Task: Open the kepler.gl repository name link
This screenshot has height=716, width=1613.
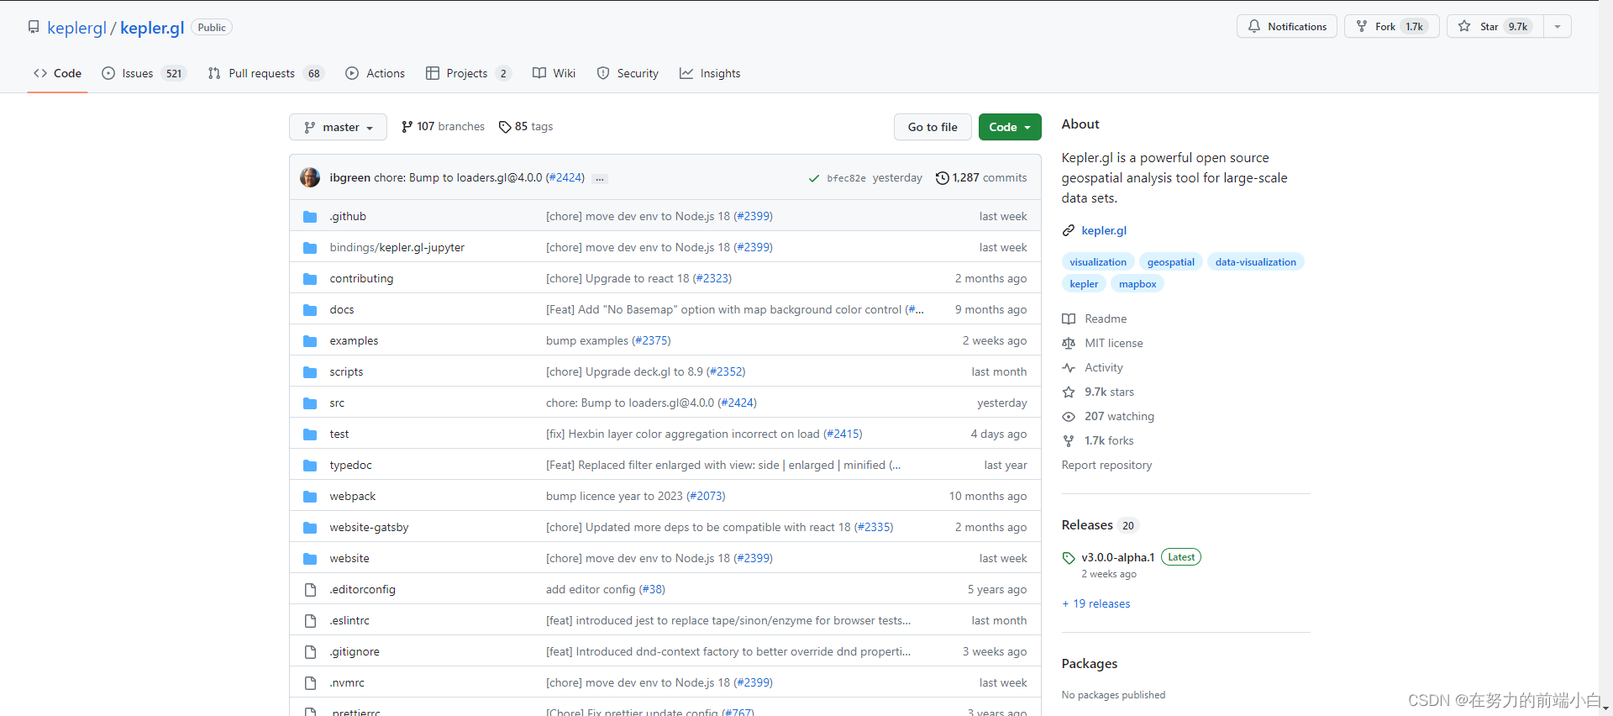Action: tap(152, 28)
